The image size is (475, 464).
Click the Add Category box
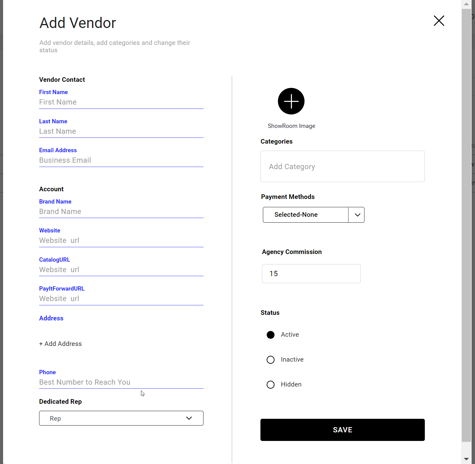pos(342,166)
